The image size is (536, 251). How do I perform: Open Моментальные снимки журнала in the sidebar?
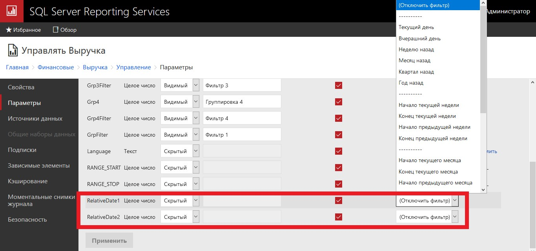[39, 200]
